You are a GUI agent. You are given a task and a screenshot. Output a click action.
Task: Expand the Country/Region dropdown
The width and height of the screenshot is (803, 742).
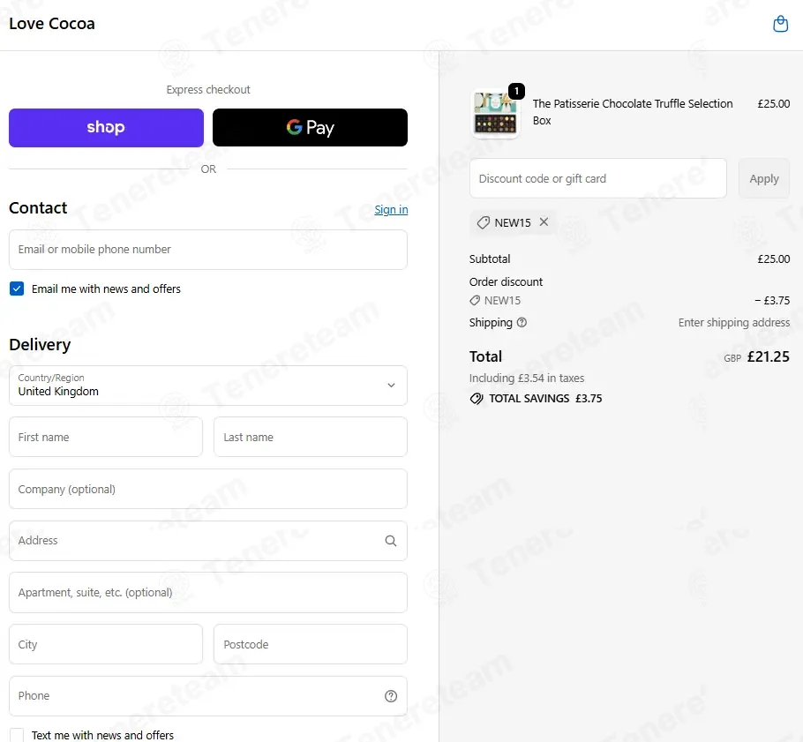[208, 386]
